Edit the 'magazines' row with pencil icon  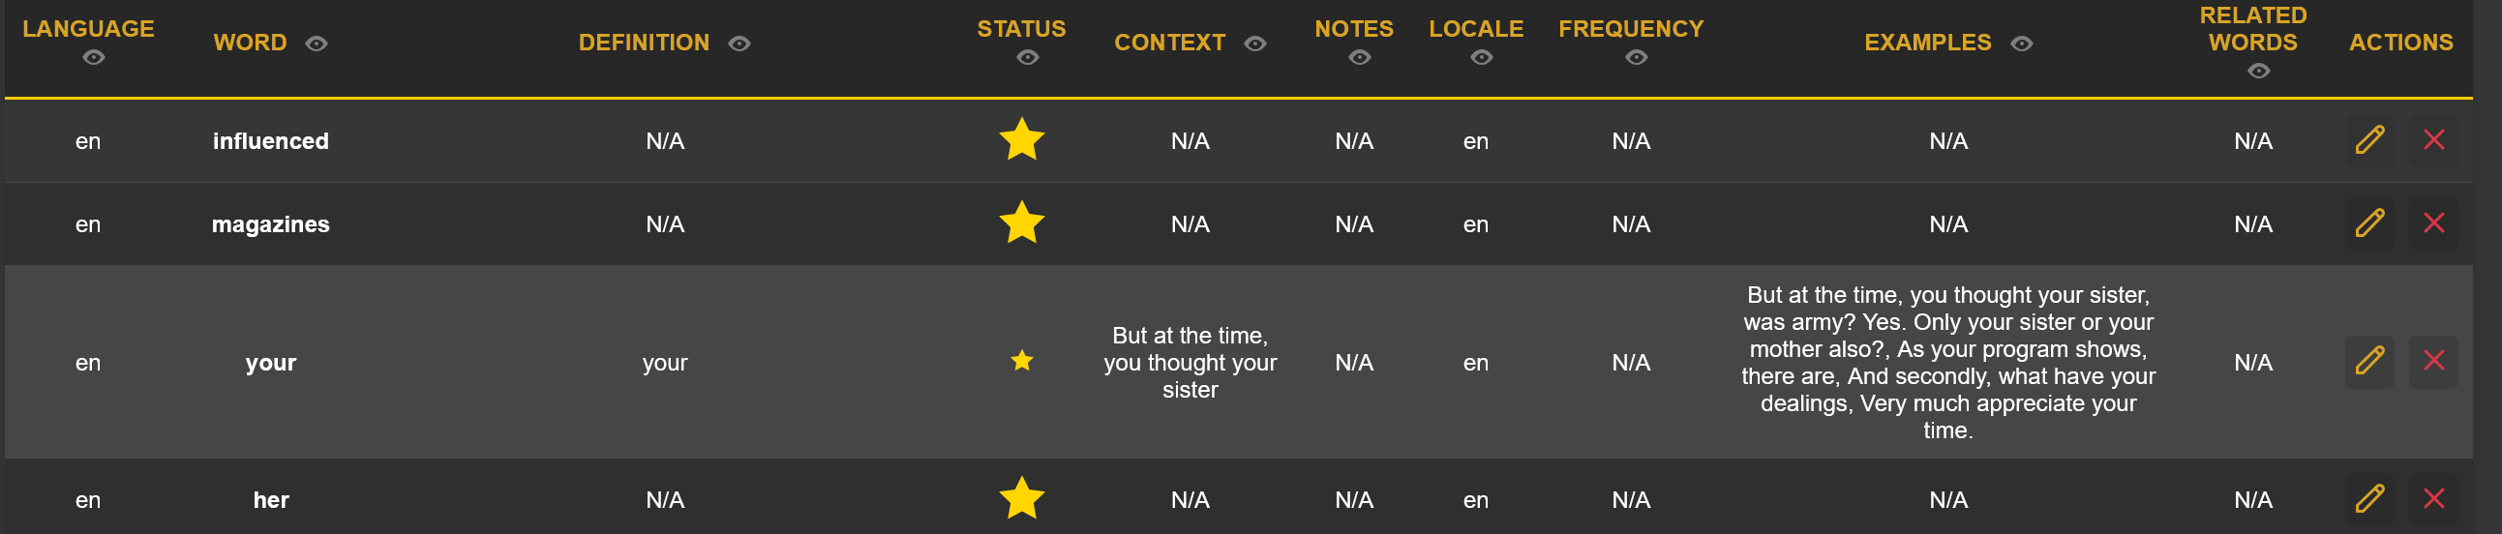point(2369,223)
